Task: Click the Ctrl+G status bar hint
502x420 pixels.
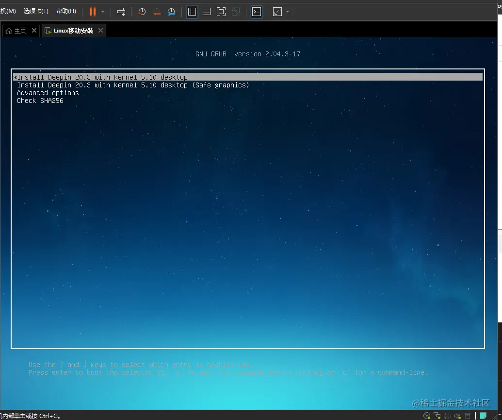Action: click(31, 416)
